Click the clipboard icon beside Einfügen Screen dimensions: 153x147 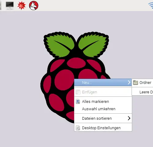78,92
